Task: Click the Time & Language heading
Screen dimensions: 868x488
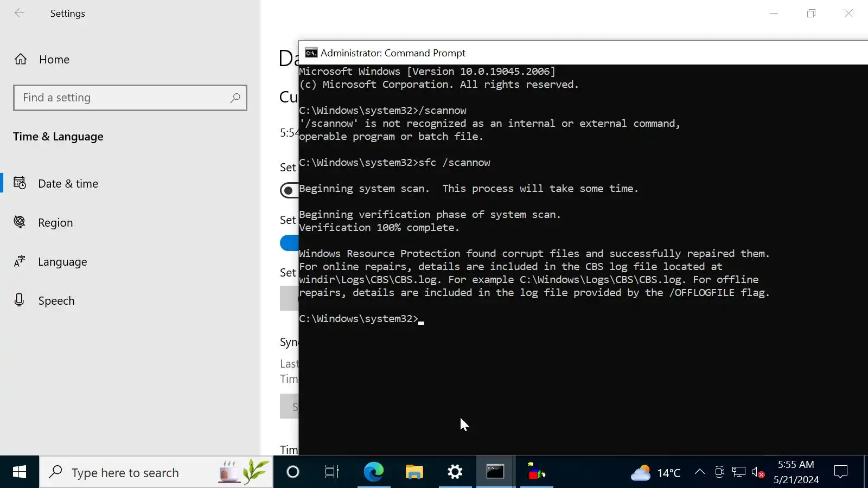Action: [58, 137]
